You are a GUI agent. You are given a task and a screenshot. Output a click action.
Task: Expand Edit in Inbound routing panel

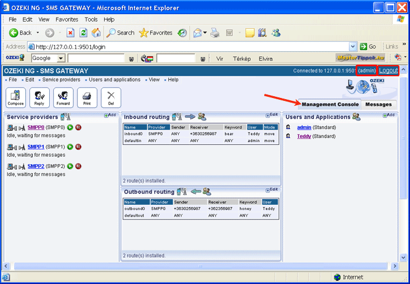(272, 115)
